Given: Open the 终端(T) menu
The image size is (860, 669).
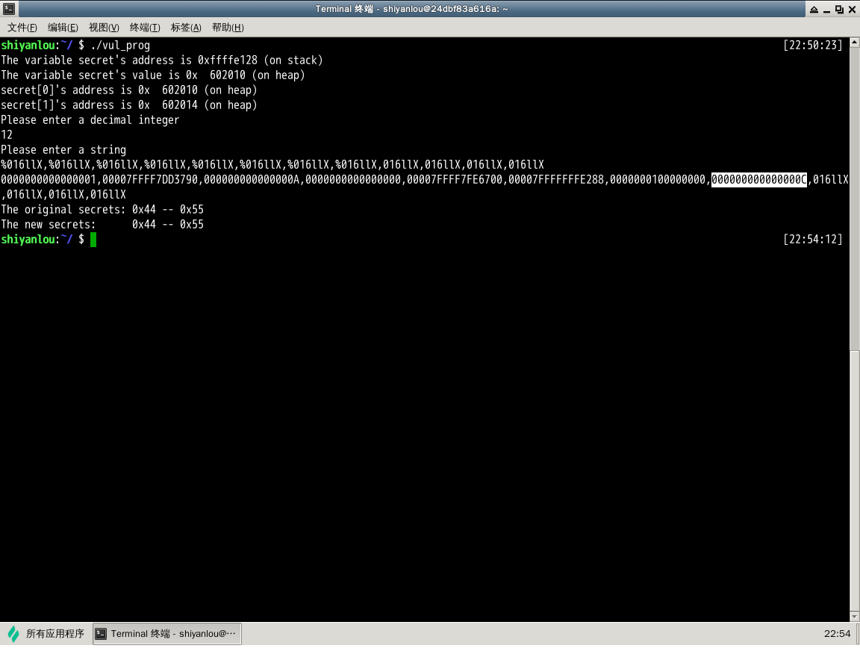Looking at the screenshot, I should (x=145, y=28).
